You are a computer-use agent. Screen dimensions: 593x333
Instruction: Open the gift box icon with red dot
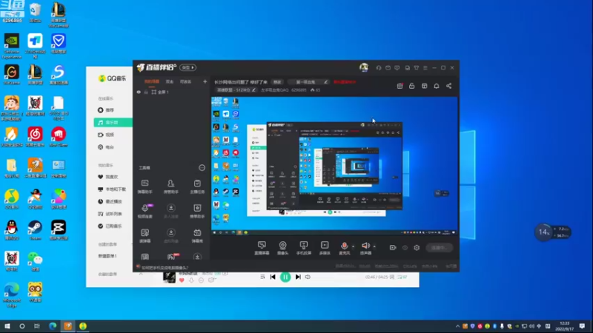click(x=400, y=86)
